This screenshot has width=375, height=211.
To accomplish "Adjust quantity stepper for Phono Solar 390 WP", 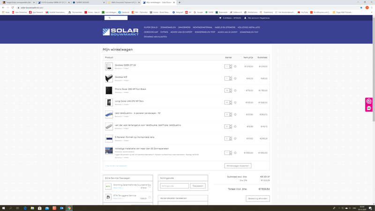I will point(231,90).
